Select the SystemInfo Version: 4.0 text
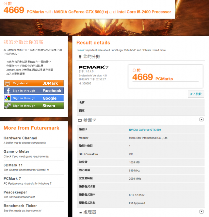209x217 pixels. 92,75
